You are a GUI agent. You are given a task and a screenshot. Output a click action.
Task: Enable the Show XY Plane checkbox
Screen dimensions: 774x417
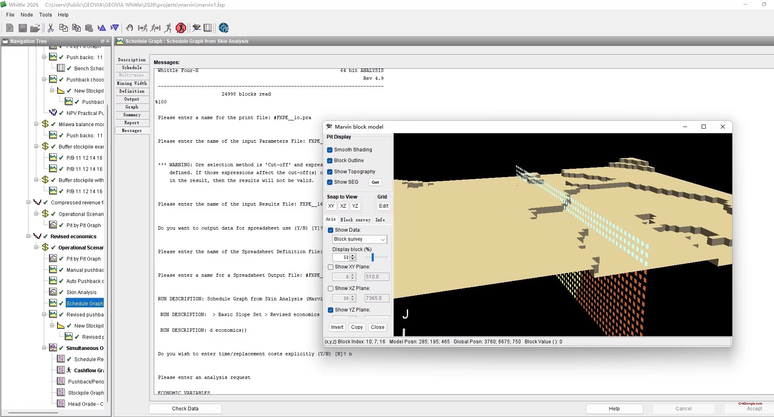[x=331, y=267]
